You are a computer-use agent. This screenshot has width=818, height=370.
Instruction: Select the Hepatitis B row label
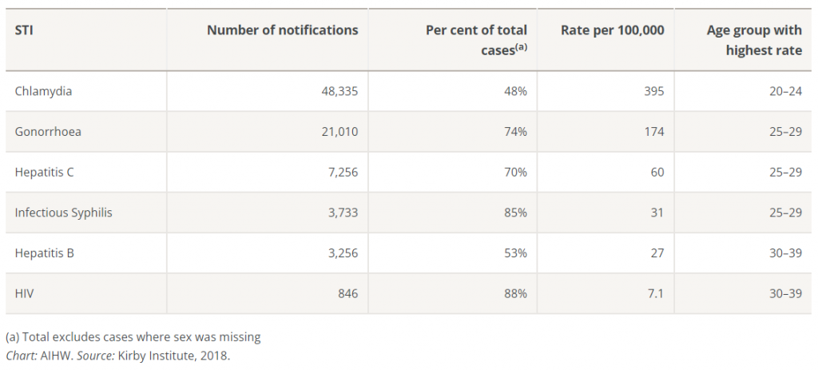44,253
